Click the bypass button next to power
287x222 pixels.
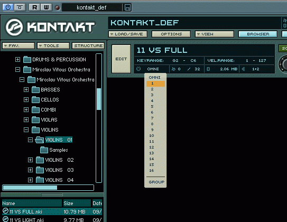(x=20, y=7)
